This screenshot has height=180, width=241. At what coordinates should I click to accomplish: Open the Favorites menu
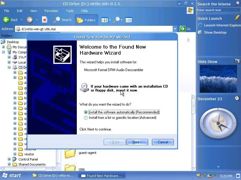point(51,11)
